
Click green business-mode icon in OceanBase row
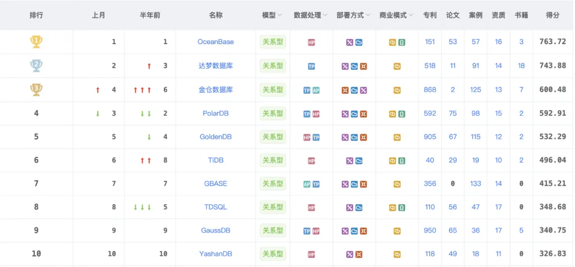coord(401,43)
